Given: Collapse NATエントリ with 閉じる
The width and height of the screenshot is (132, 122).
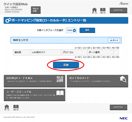Looking at the screenshot, I should click(114, 40).
